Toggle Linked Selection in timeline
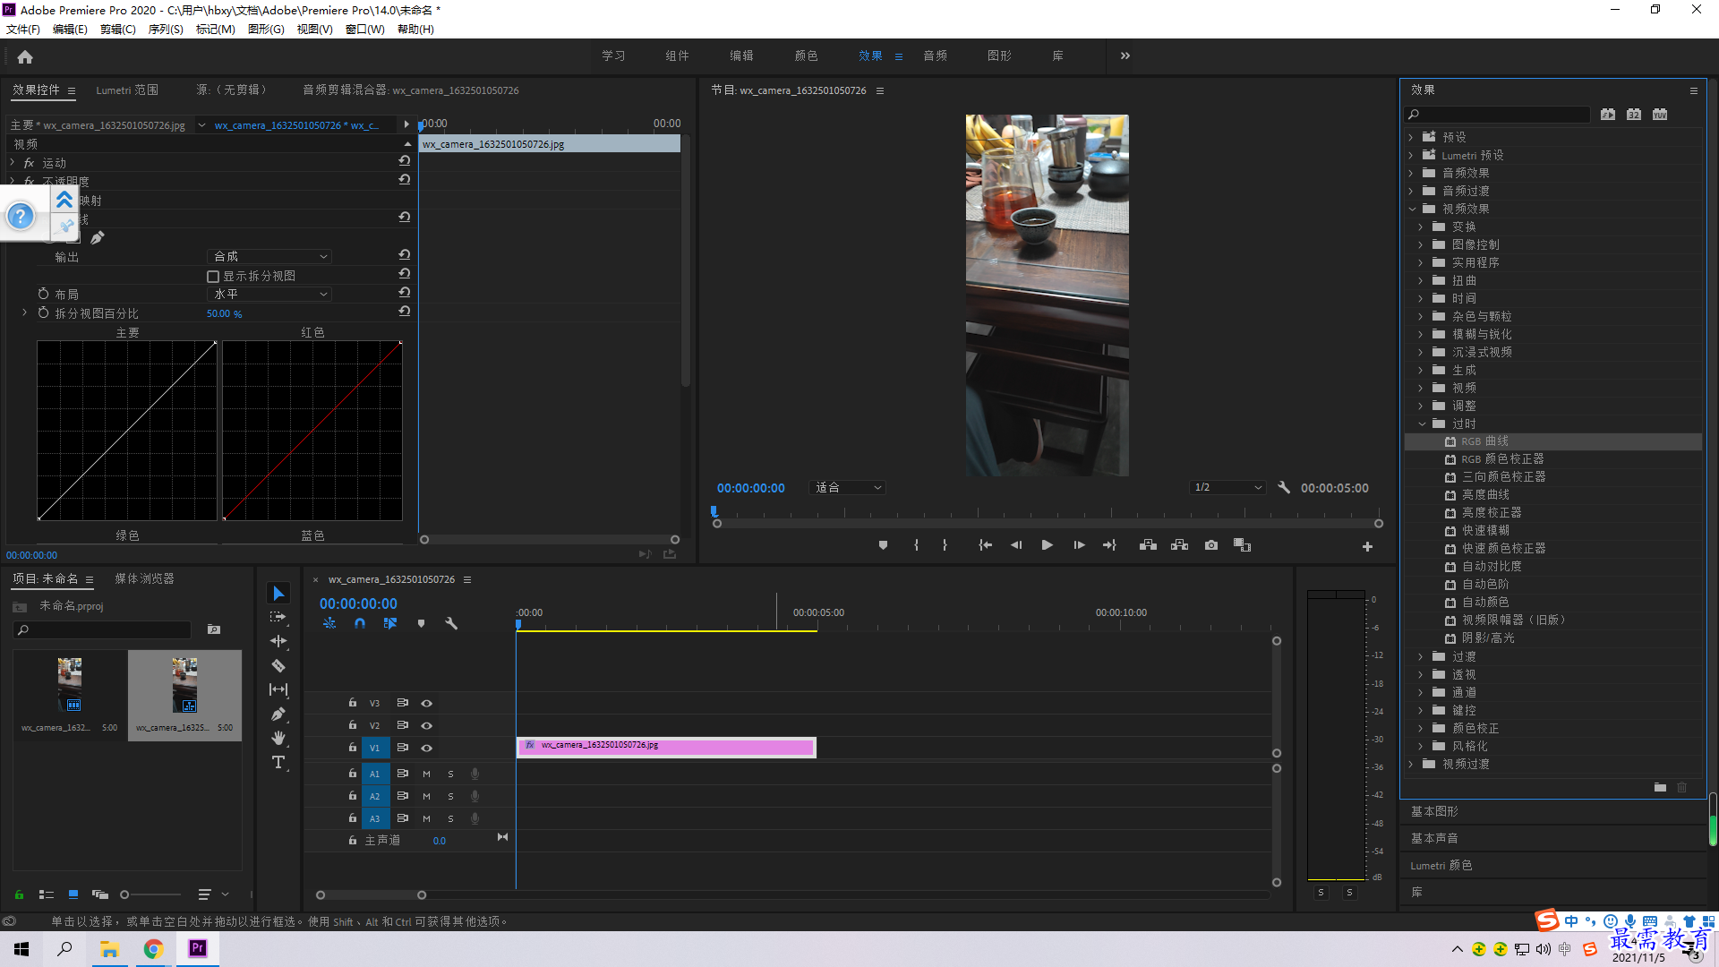1719x967 pixels. 389,623
